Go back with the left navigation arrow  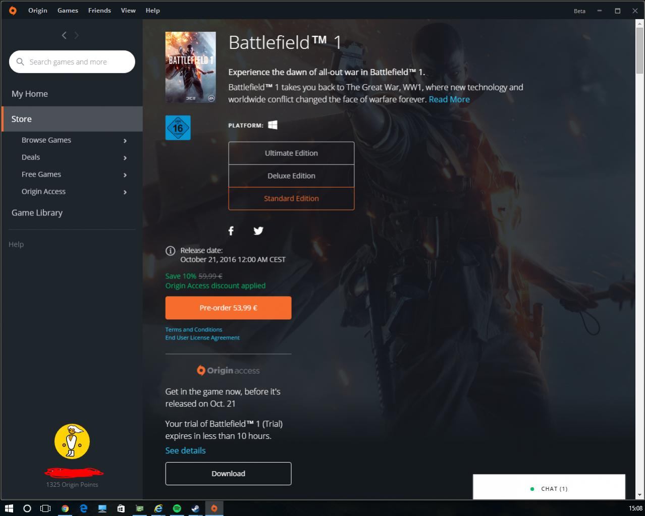coord(64,35)
